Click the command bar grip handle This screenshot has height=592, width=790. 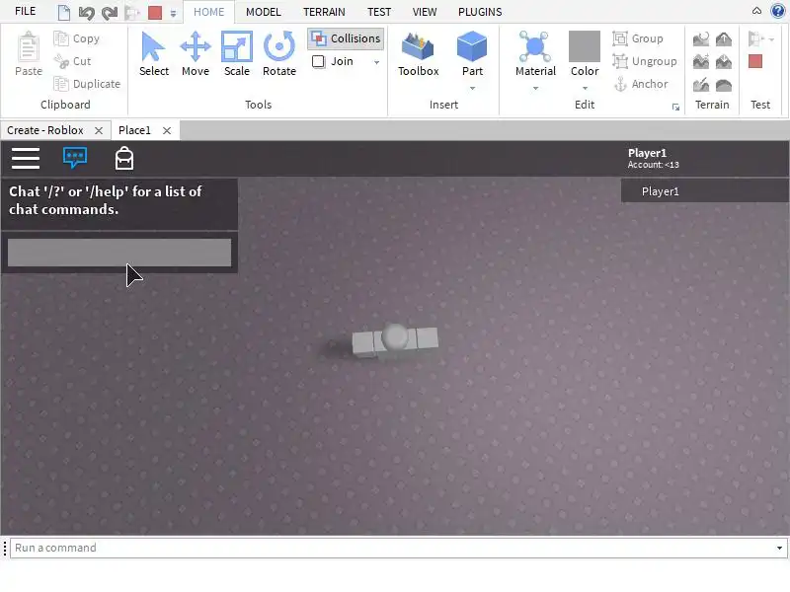pyautogui.click(x=5, y=549)
